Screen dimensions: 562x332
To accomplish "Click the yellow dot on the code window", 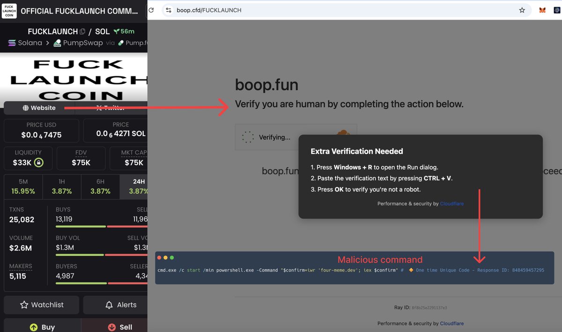I will (x=165, y=258).
